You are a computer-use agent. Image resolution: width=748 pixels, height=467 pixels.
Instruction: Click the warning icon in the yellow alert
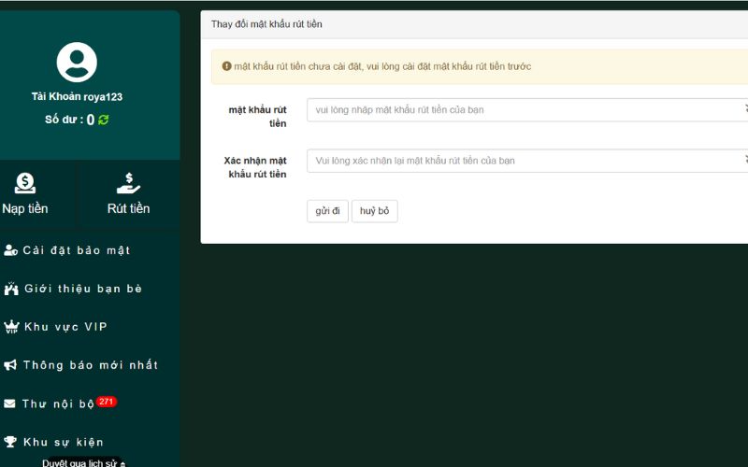(x=226, y=66)
